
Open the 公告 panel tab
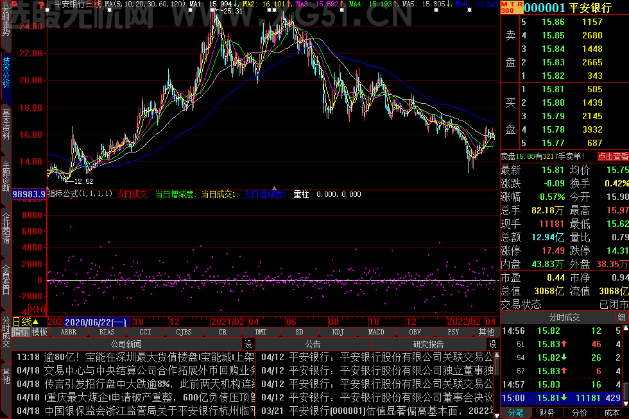pos(313,344)
